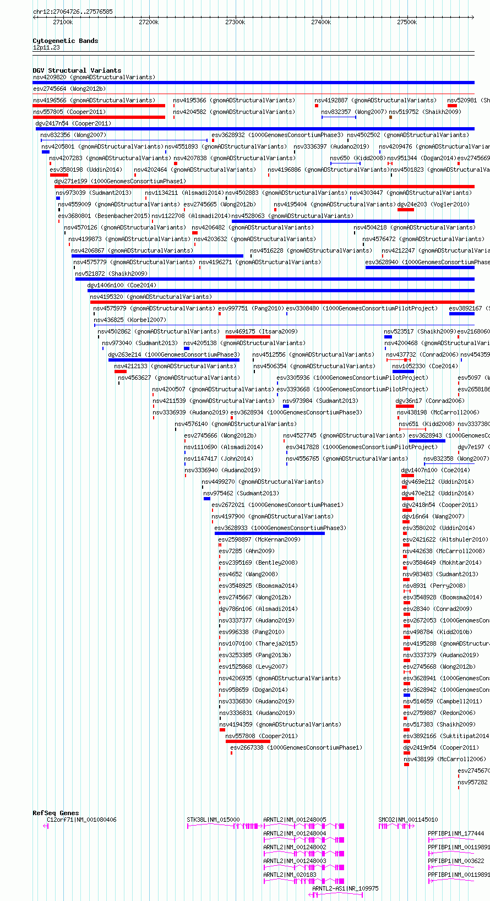Select nsv832357 (Wong2007) variant
Viewport: 490px width, 901px height.
tap(339, 117)
